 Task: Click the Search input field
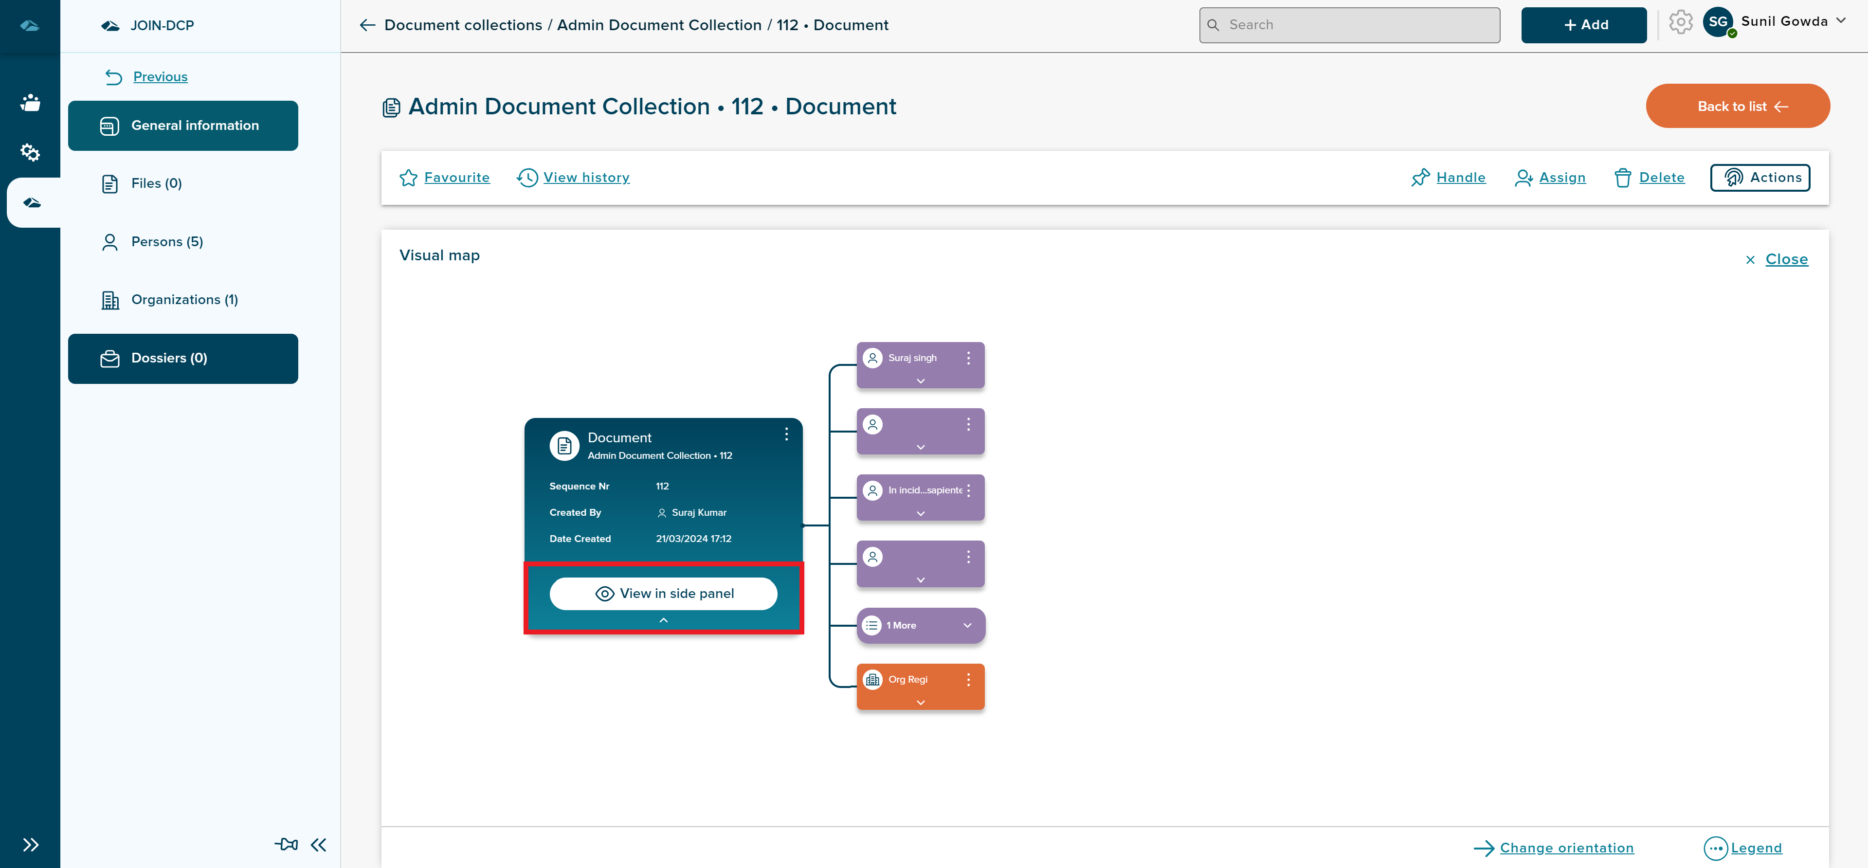(x=1350, y=25)
